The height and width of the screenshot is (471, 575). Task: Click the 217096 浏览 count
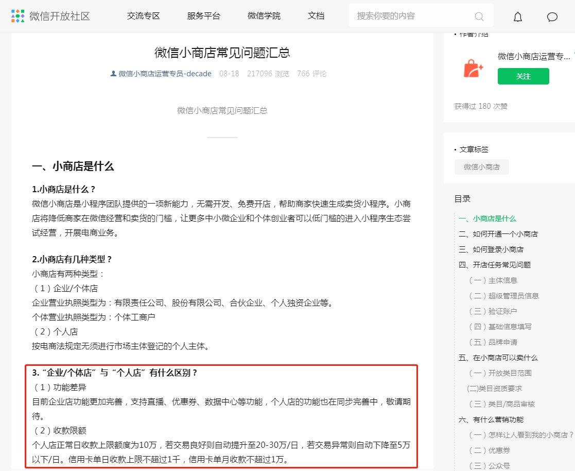pyautogui.click(x=268, y=73)
